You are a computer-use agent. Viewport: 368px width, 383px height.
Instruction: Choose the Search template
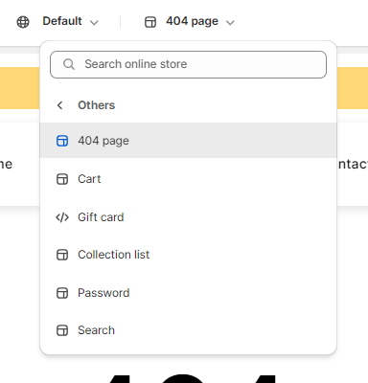tap(188, 330)
